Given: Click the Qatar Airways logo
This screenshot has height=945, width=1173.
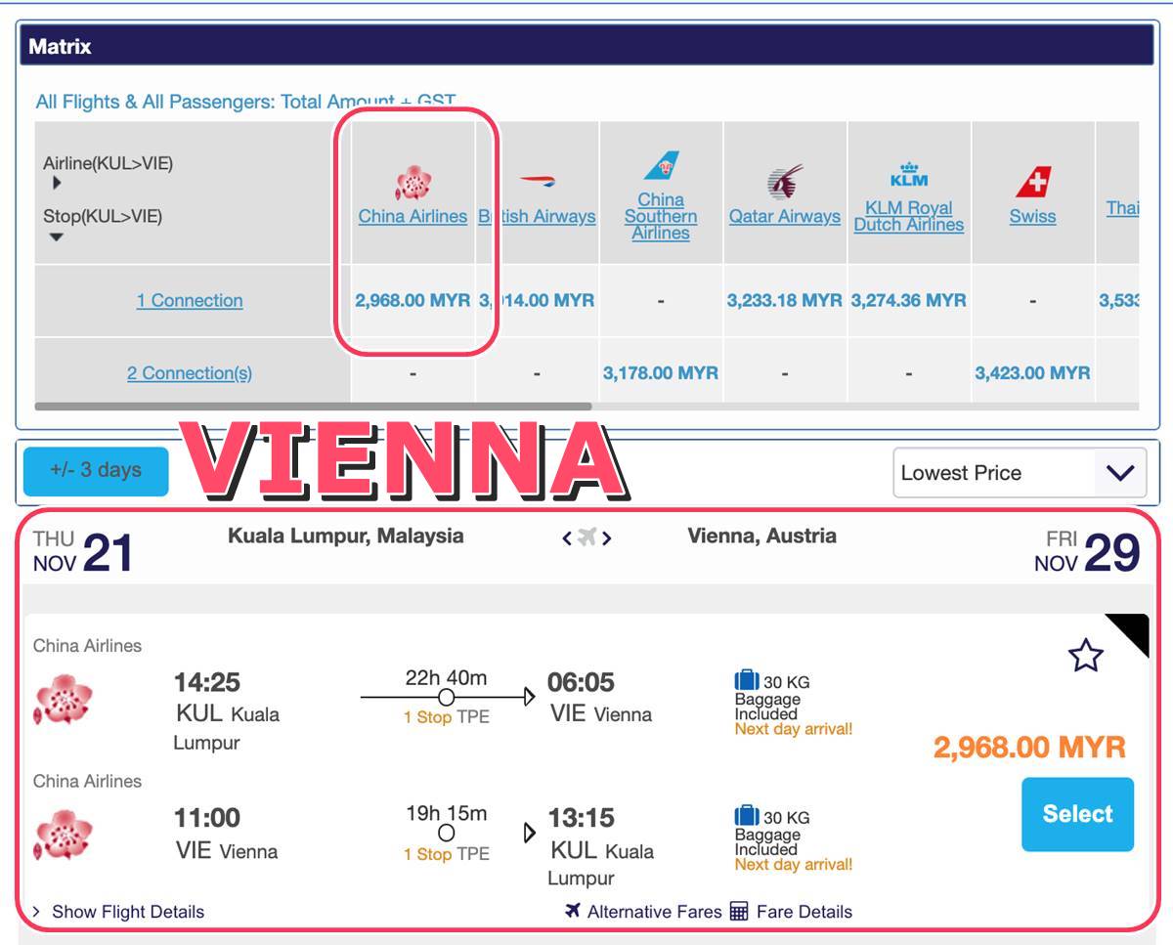Looking at the screenshot, I should click(785, 183).
